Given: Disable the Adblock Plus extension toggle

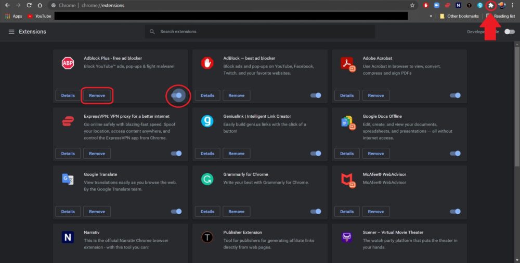Looking at the screenshot, I should point(177,95).
